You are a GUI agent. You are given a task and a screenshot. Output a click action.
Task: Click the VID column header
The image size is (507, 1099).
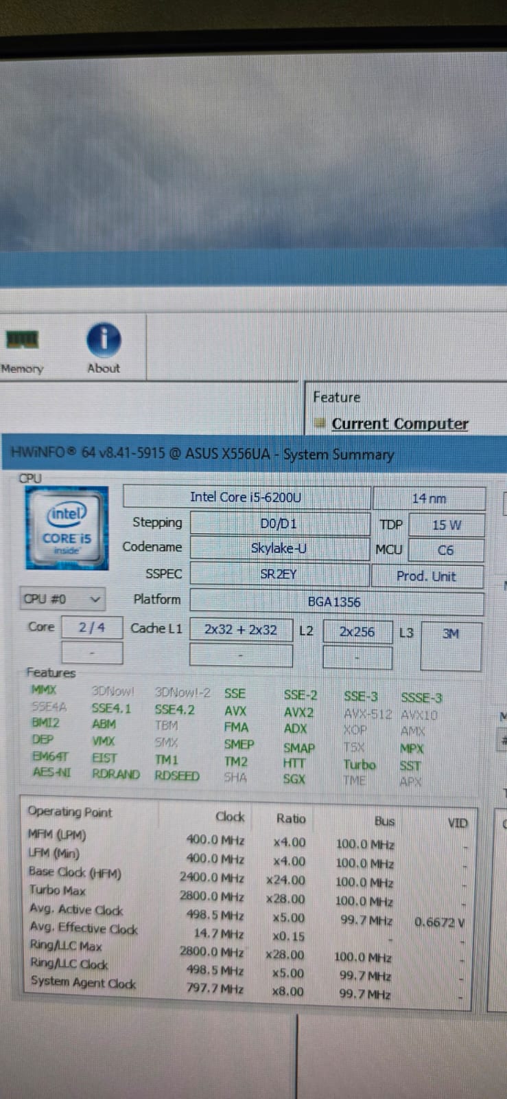pos(458,823)
